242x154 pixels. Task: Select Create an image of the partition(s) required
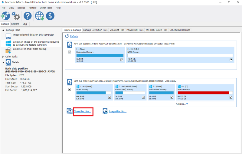point(36,43)
